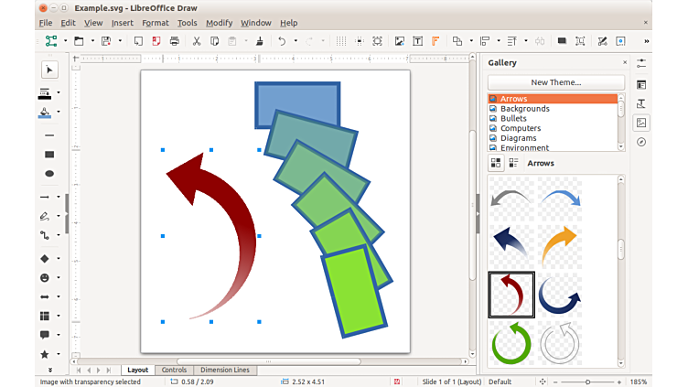Open the symbol shapes smiley dropdown

(59, 277)
